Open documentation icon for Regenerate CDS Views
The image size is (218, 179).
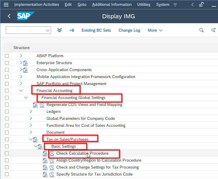(x=35, y=105)
